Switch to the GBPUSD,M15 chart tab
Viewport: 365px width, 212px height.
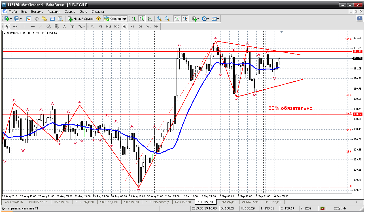tap(14, 202)
